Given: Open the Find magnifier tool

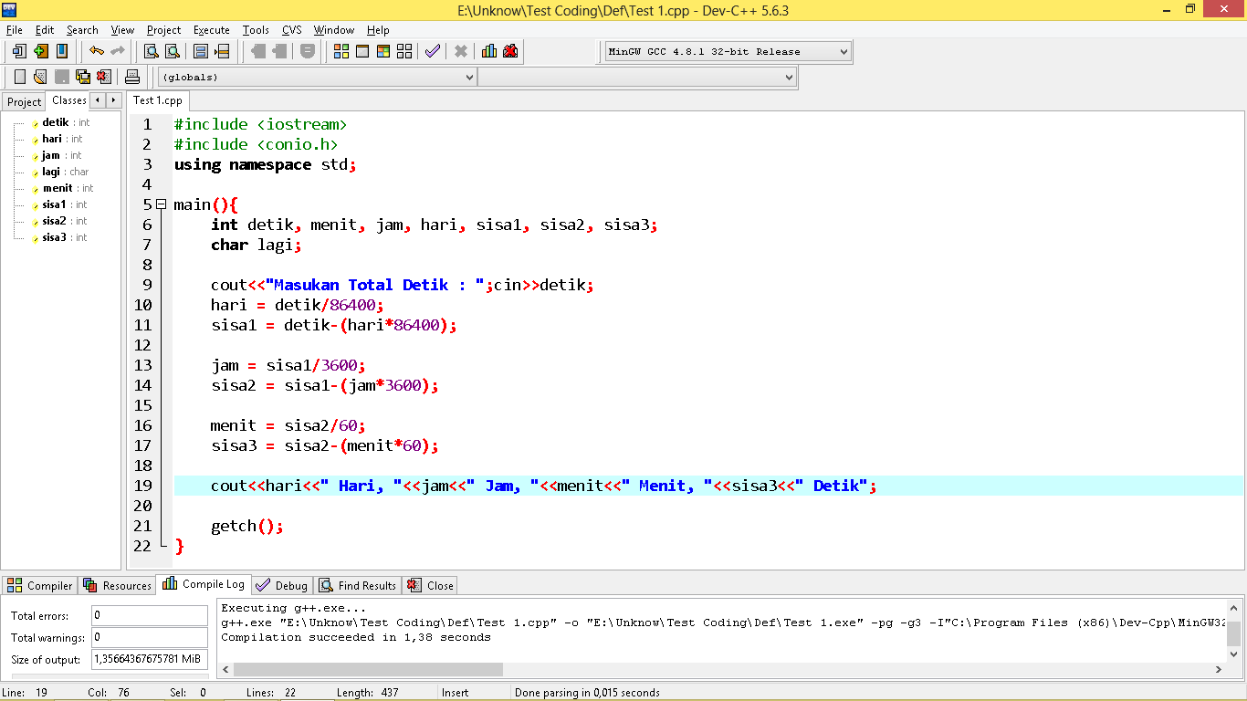Looking at the screenshot, I should (x=151, y=51).
